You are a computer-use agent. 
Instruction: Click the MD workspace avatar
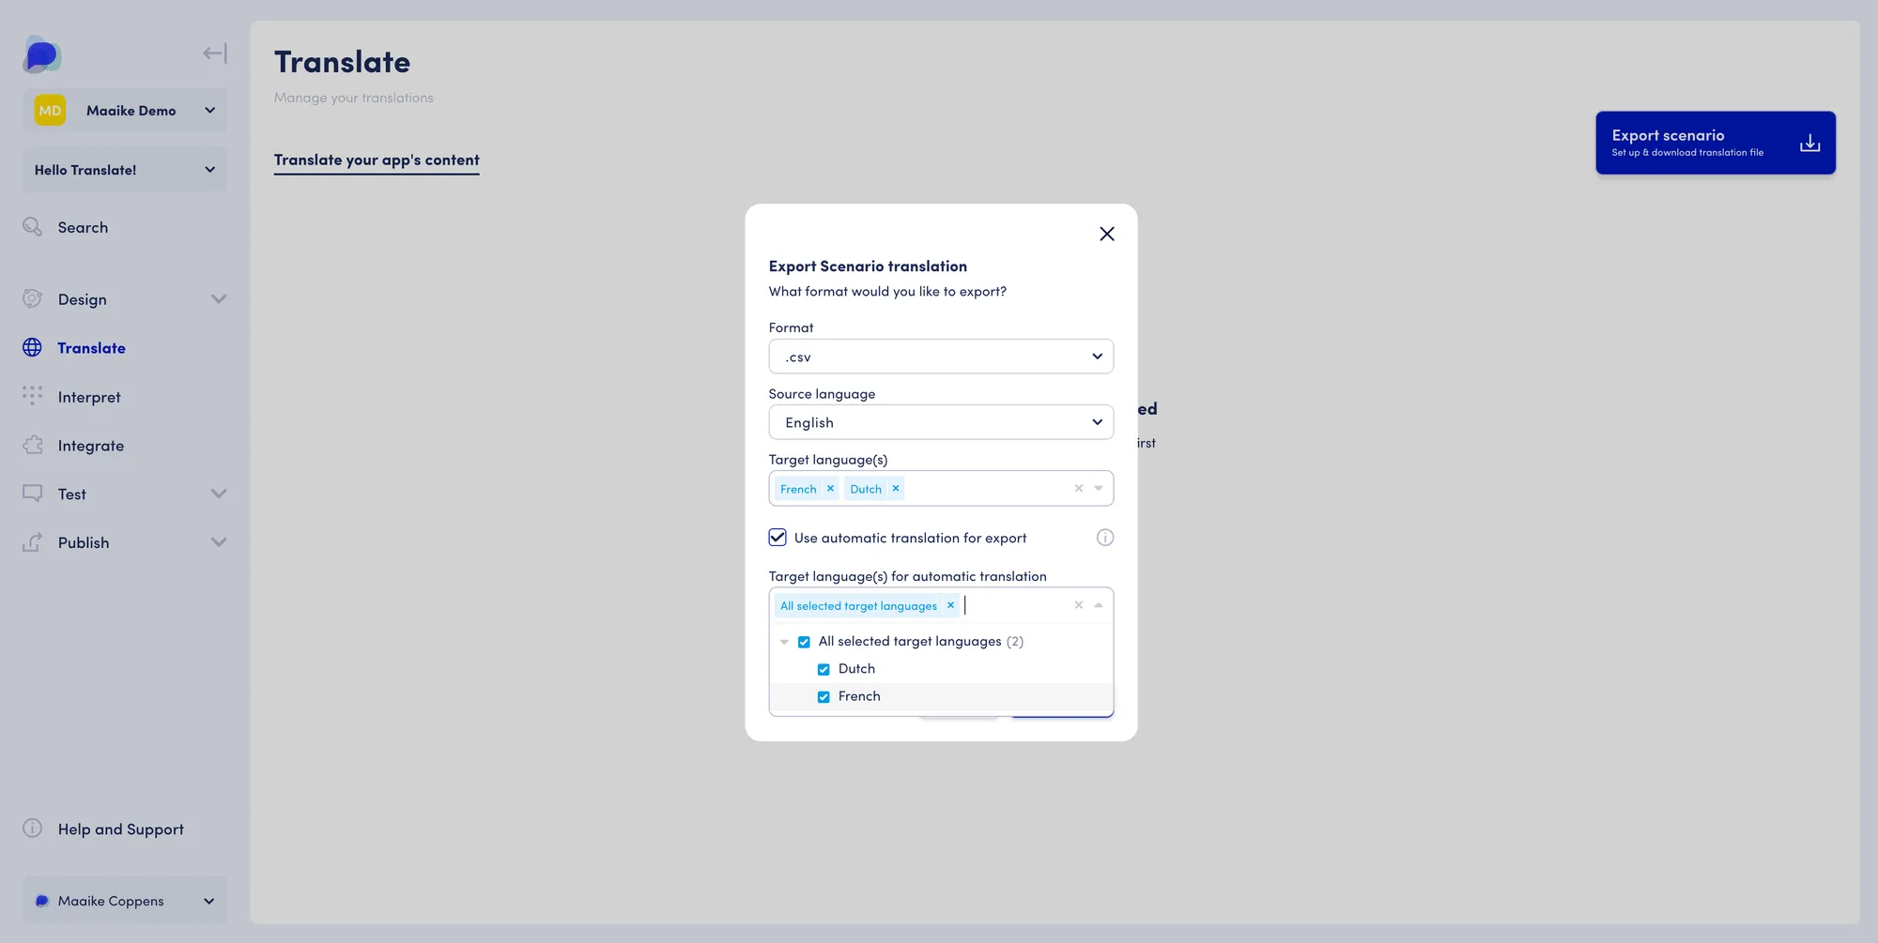coord(50,111)
